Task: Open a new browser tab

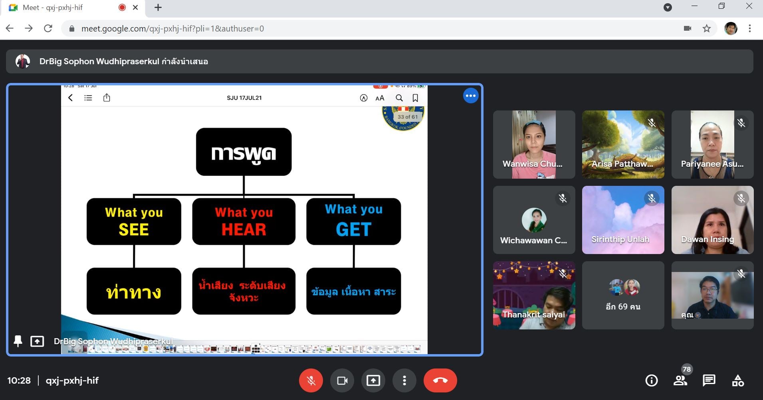Action: pos(158,8)
